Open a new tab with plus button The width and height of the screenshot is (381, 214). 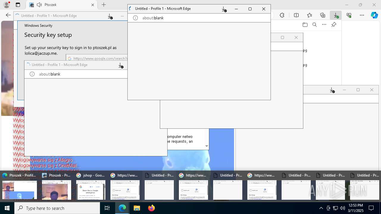coord(104,5)
